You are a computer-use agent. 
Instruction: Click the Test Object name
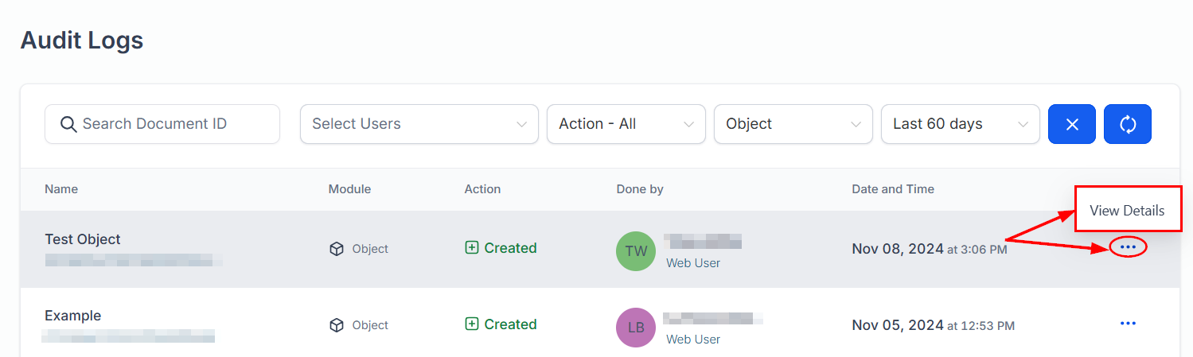83,239
